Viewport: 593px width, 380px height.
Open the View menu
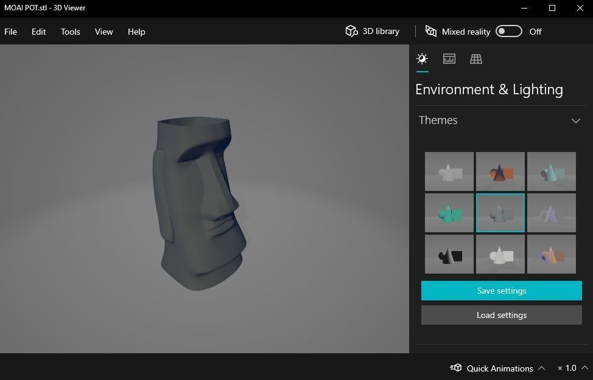[x=104, y=32]
